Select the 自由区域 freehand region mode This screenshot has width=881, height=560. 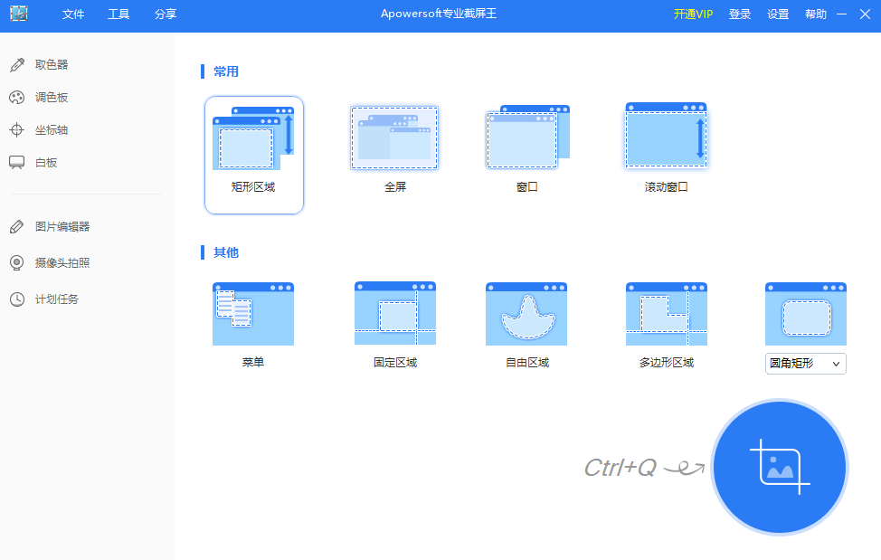tap(526, 313)
